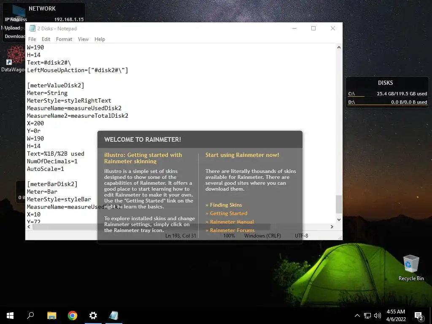Click 'illustro: Getting started with Rainmeter skinning' heading

[x=143, y=158]
